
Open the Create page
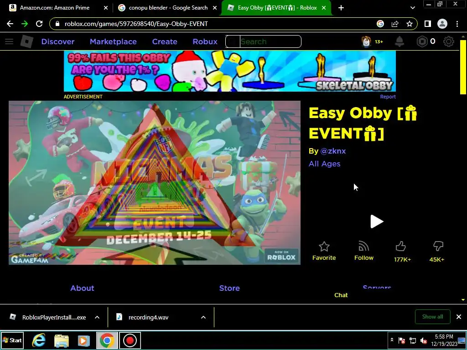(165, 41)
